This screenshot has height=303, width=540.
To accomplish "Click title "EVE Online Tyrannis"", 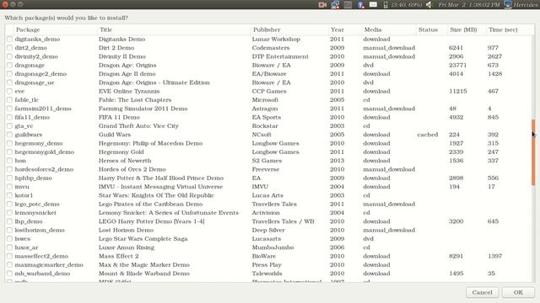I will click(129, 92).
